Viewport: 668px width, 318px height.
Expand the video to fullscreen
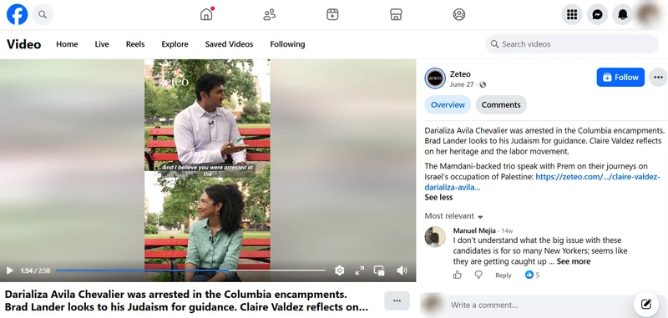(x=360, y=270)
